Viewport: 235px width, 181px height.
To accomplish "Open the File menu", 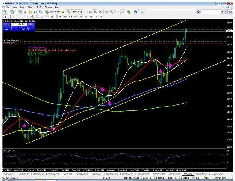I will pyautogui.click(x=8, y=7).
